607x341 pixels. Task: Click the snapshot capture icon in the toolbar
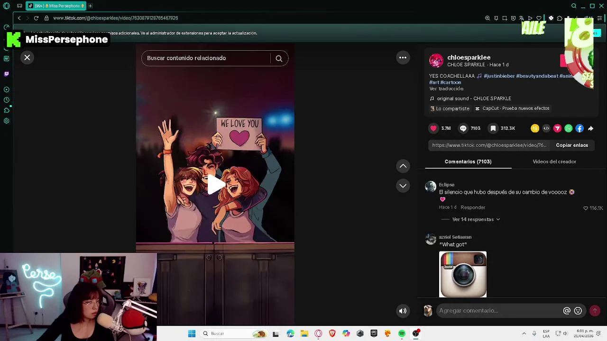point(505,18)
